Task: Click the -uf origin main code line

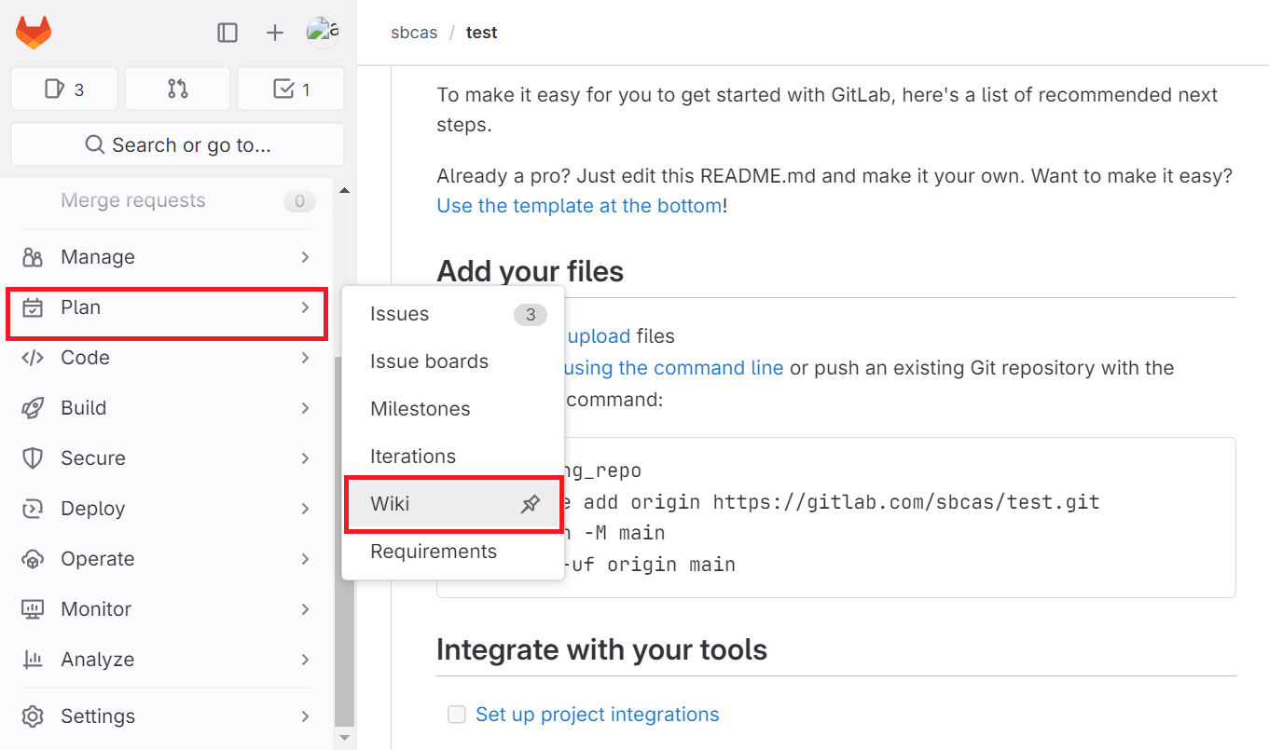Action: (651, 565)
